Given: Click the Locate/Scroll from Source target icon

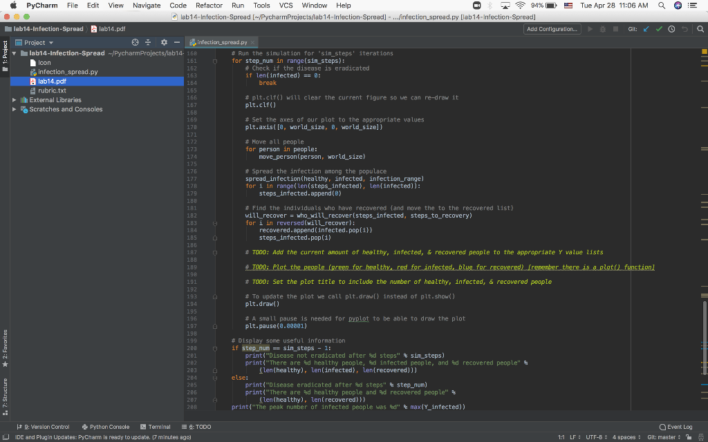Looking at the screenshot, I should (135, 42).
